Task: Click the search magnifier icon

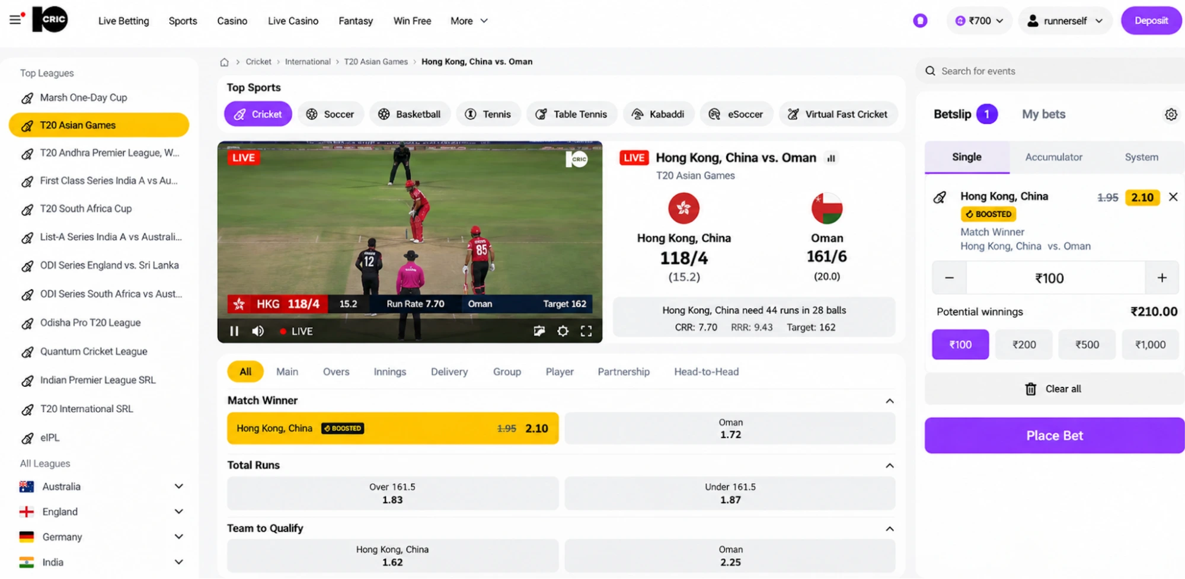Action: click(930, 71)
